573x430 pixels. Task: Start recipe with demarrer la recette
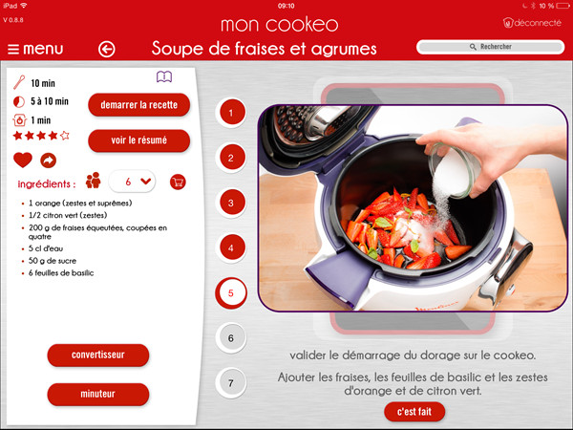tap(138, 105)
